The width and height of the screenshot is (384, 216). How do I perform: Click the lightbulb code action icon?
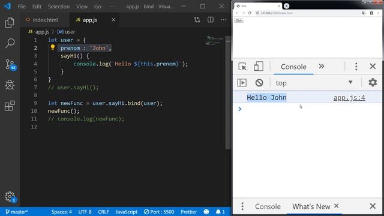click(52, 47)
